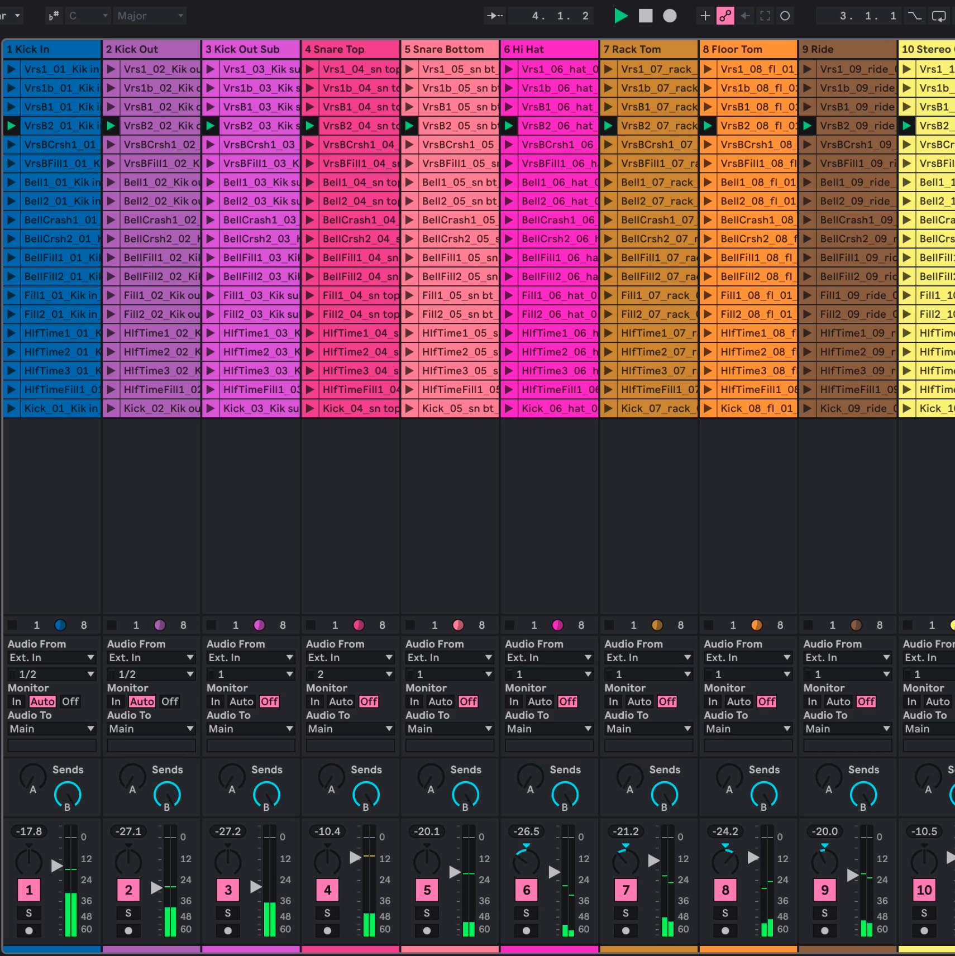
Task: Click the Re-enable Automation arrow icon
Action: (745, 16)
